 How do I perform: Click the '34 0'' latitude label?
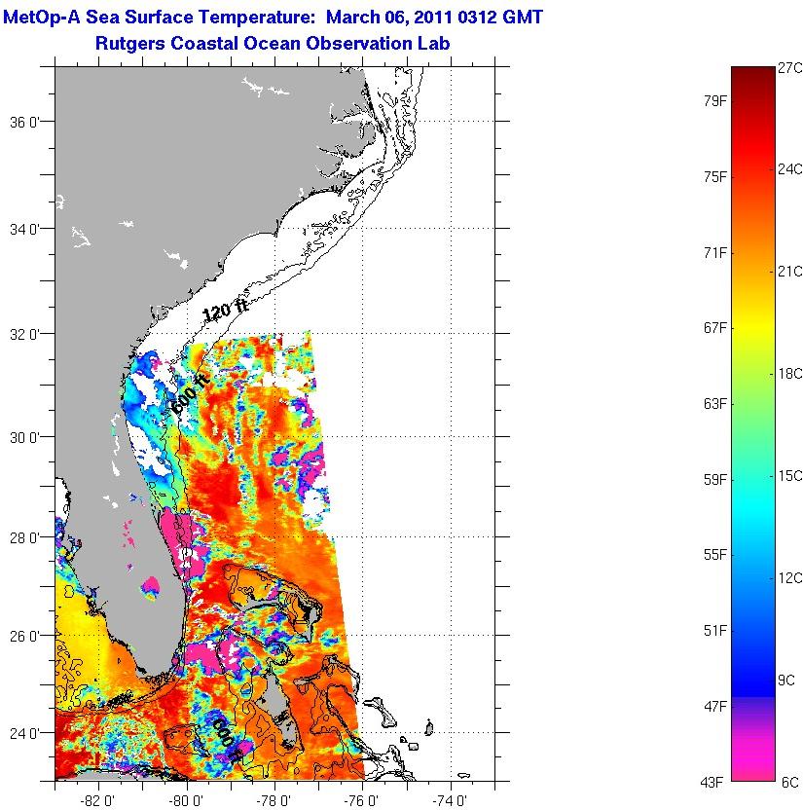24,229
